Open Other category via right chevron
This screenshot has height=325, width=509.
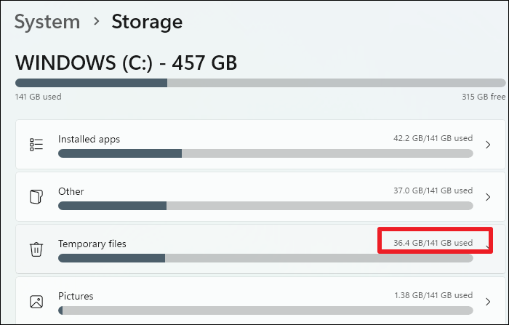[x=488, y=197]
